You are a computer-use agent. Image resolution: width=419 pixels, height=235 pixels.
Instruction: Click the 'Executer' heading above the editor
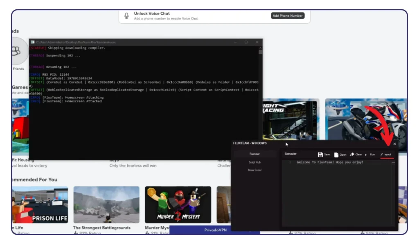tap(291, 154)
